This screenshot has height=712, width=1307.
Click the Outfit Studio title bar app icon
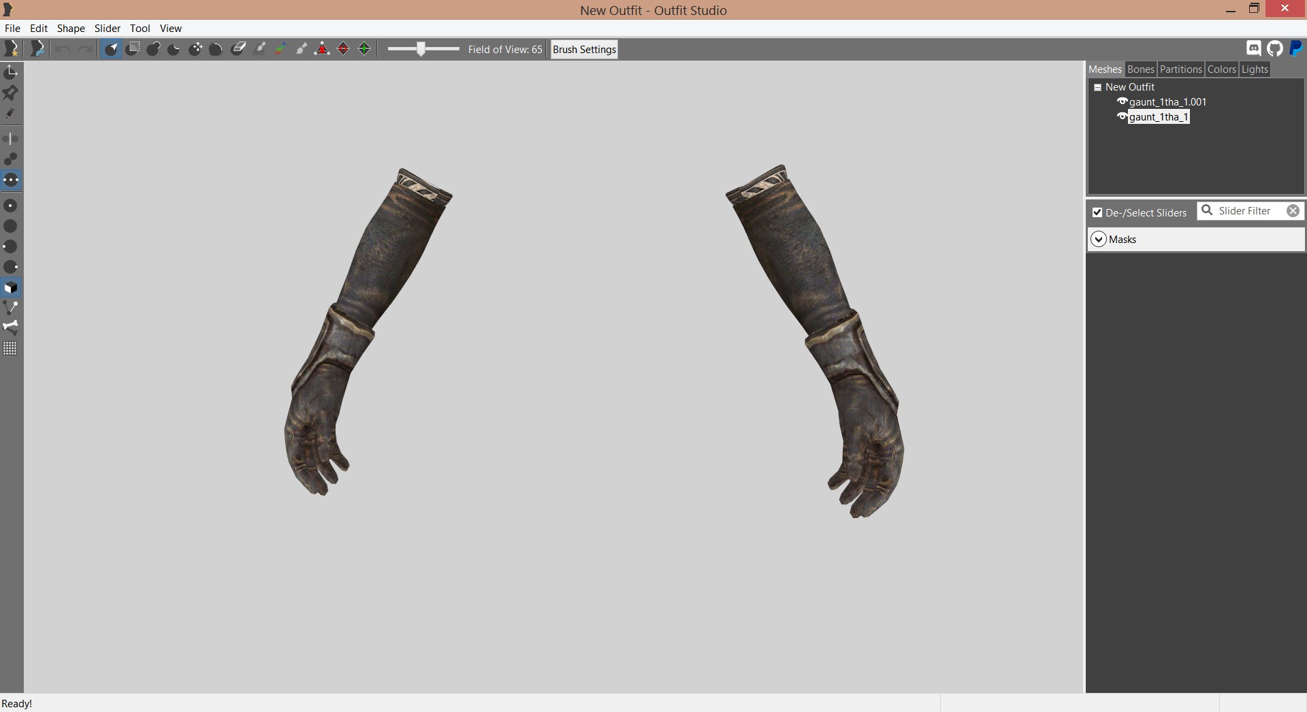[8, 10]
